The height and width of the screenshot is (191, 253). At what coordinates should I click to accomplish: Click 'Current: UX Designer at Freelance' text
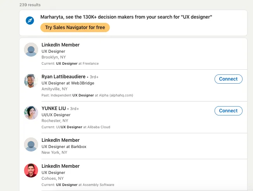pos(70,64)
